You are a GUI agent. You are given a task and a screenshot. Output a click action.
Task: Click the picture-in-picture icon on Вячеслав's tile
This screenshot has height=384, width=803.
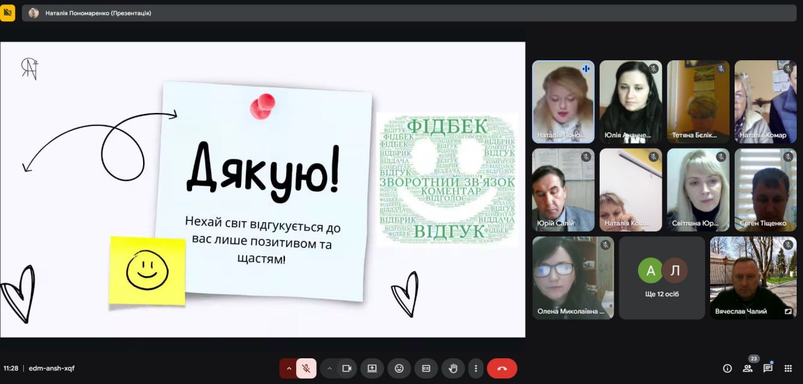pos(788,311)
